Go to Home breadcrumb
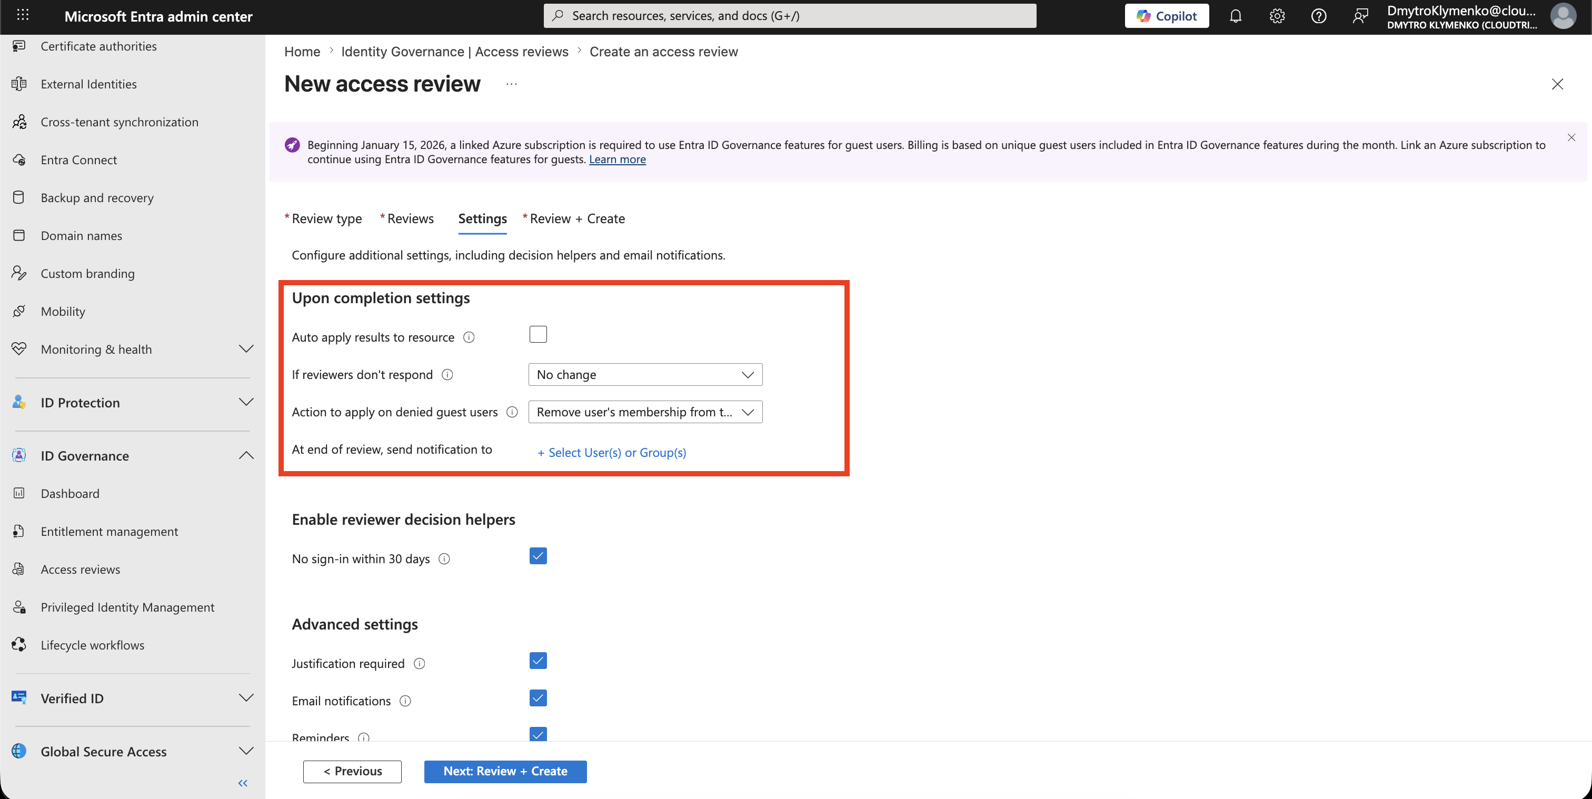This screenshot has height=799, width=1592. click(x=302, y=51)
